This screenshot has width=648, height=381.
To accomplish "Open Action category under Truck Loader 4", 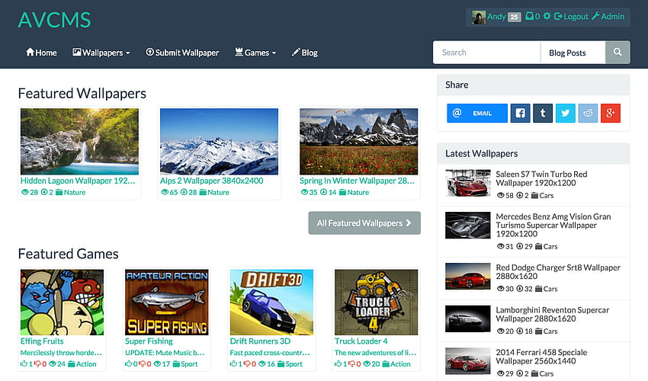I will [x=396, y=363].
